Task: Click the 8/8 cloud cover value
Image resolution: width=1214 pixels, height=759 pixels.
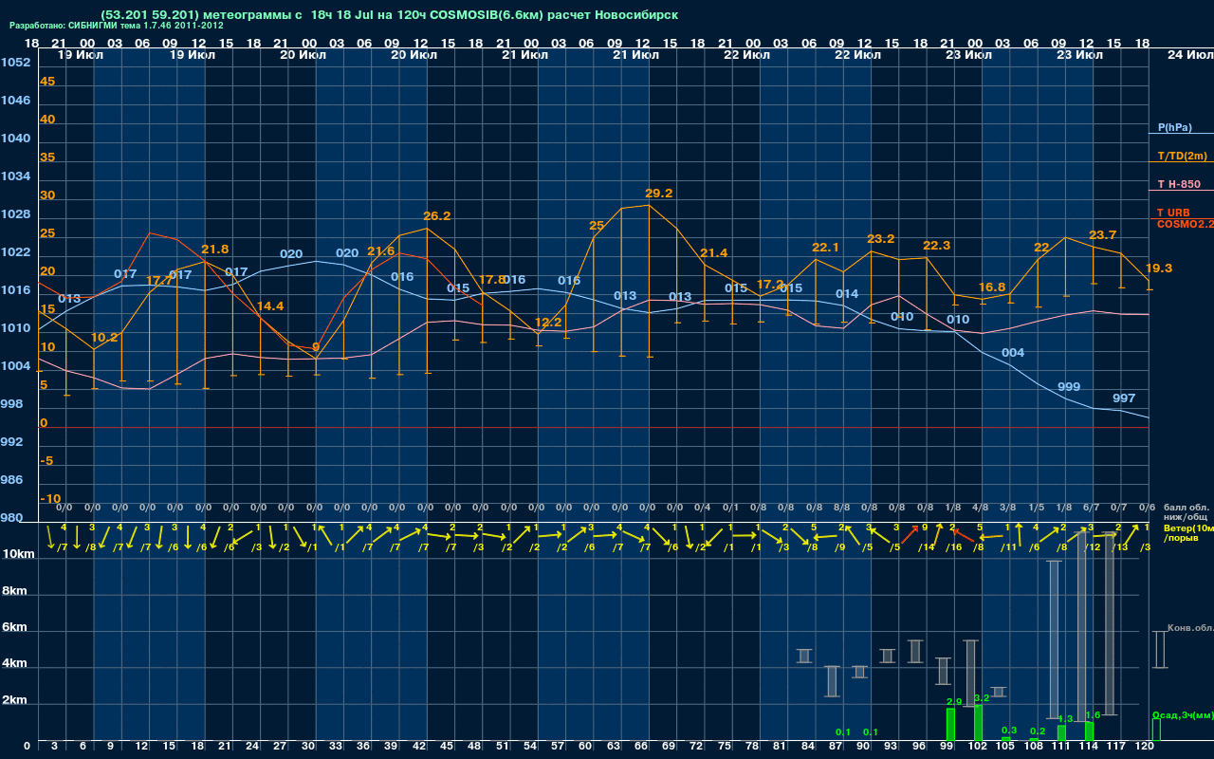Action: coord(840,508)
